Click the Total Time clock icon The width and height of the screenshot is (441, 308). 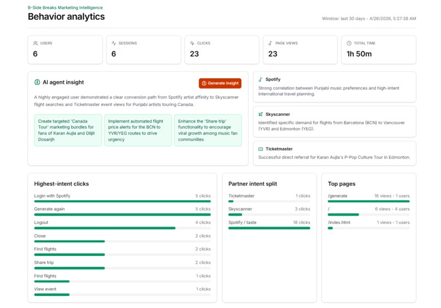pyautogui.click(x=349, y=43)
